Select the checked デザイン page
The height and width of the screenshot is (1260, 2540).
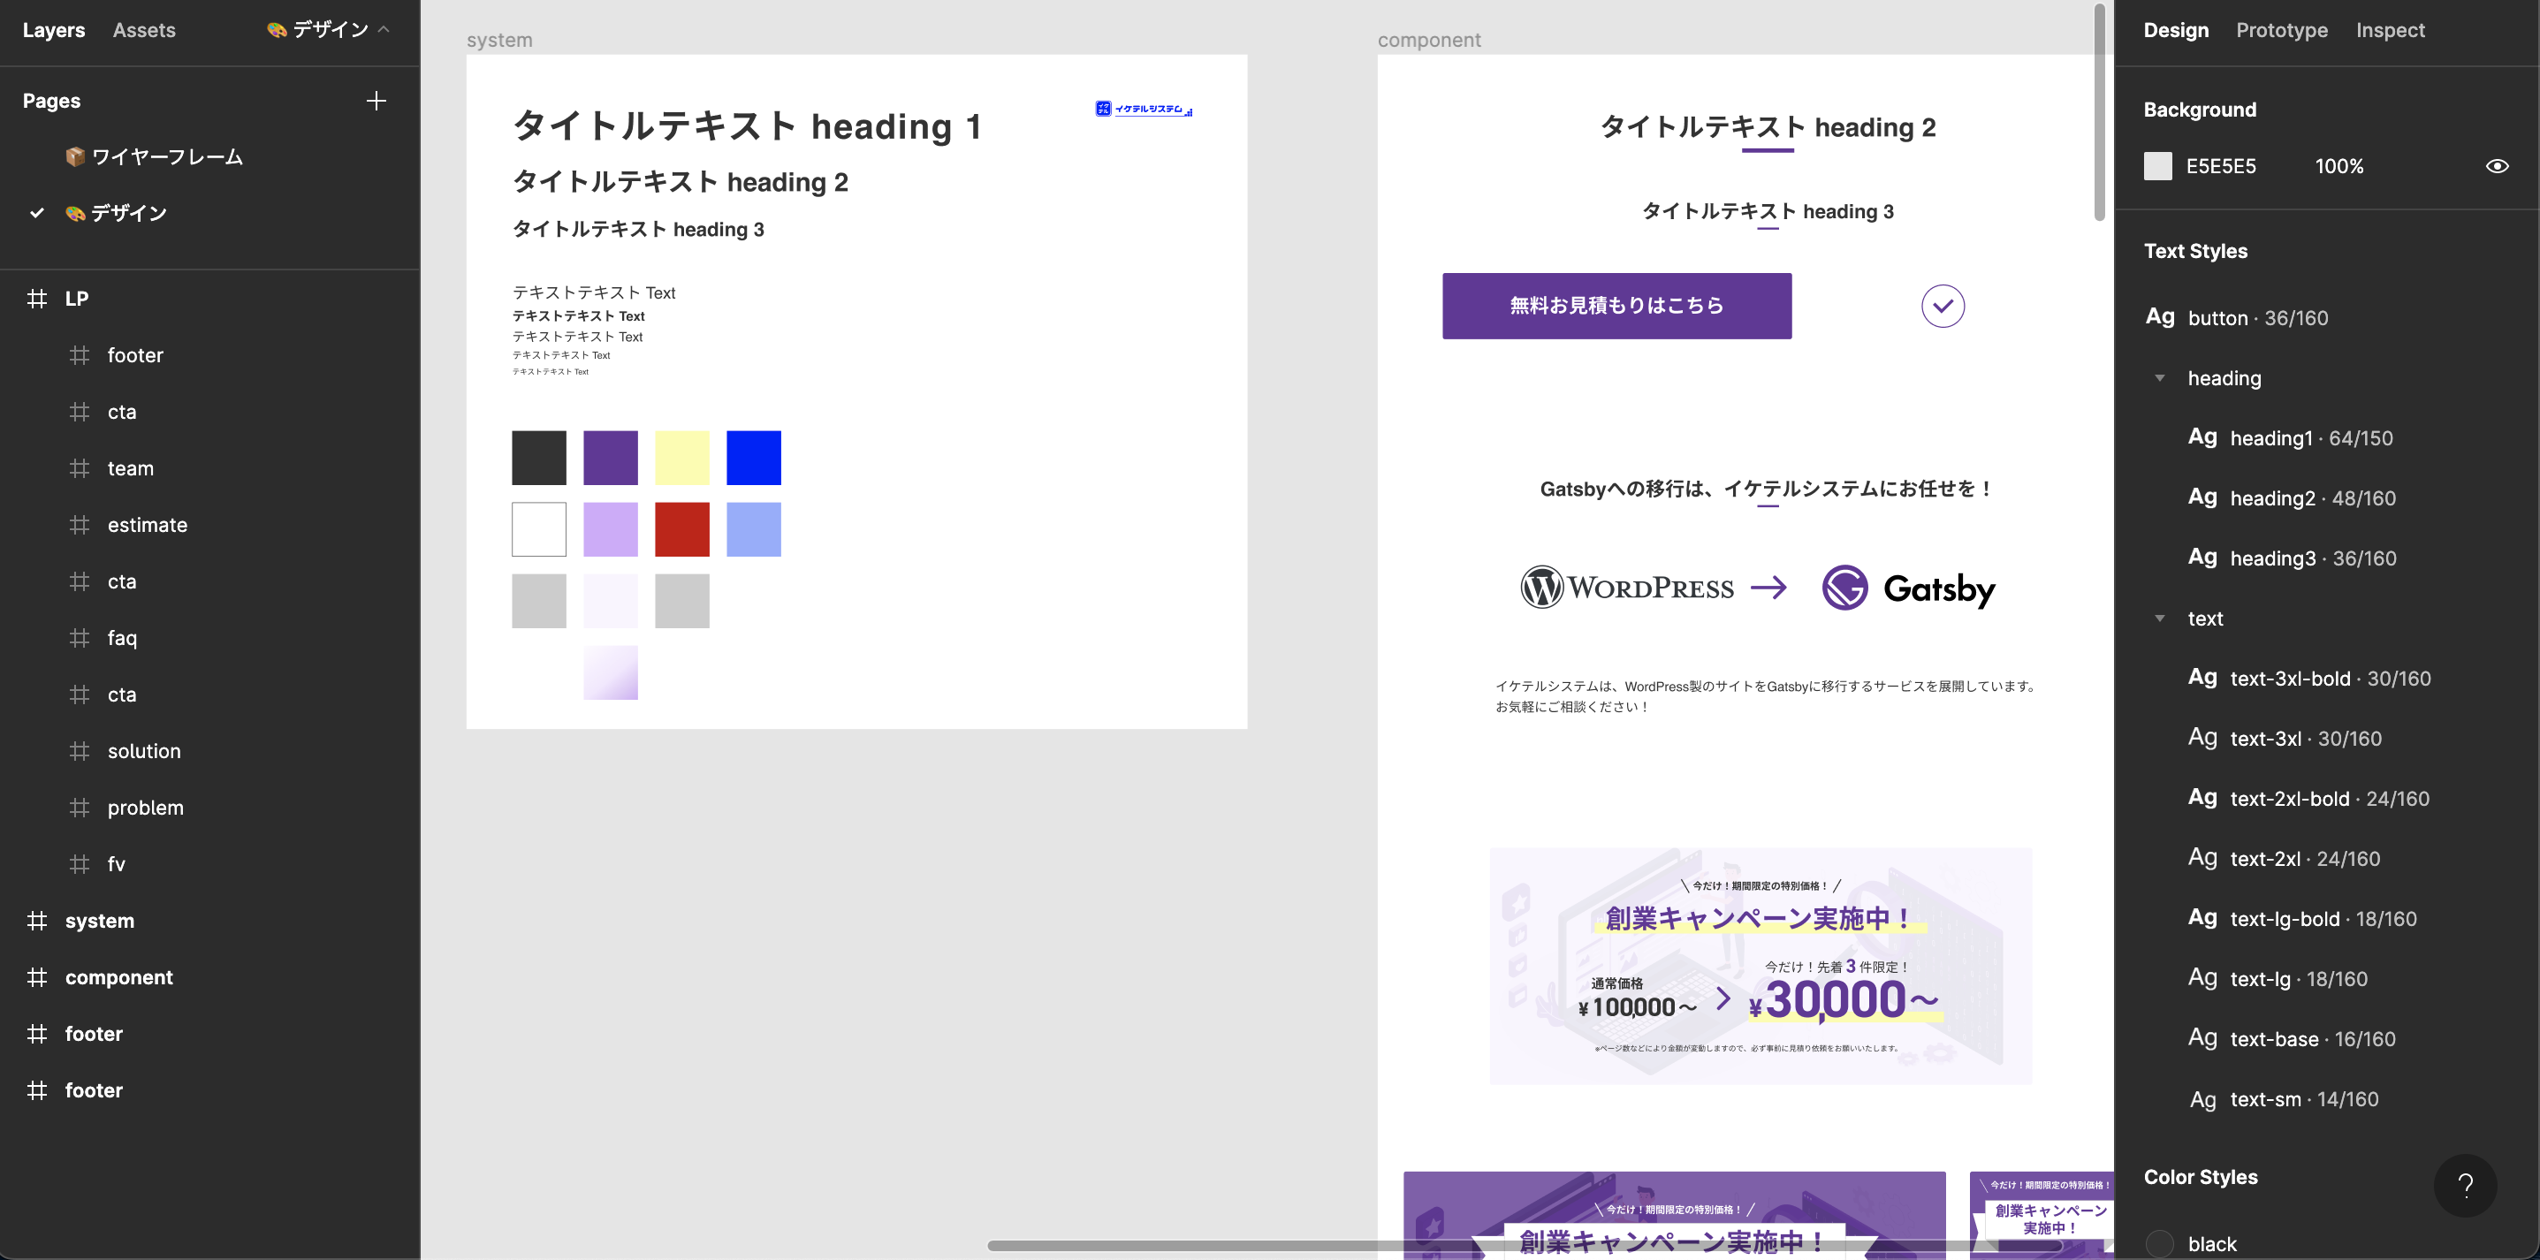(x=128, y=213)
